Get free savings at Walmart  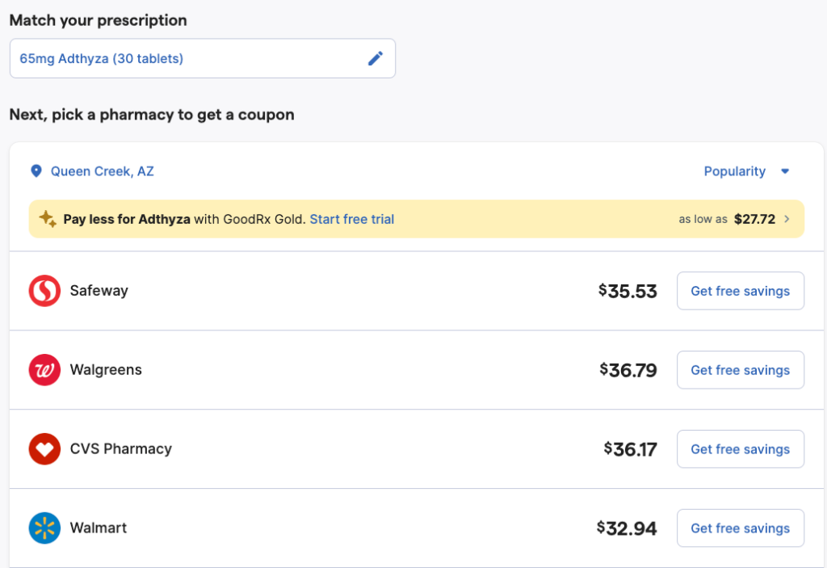[x=740, y=528]
